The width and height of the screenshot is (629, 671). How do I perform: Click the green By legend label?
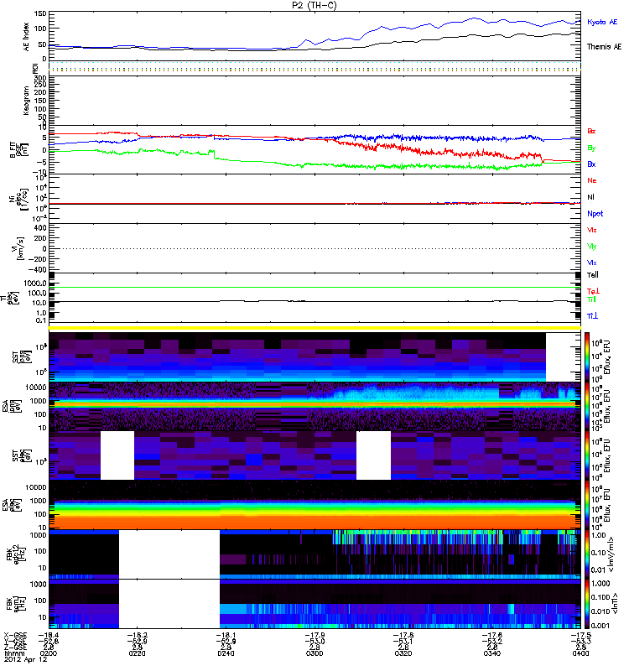click(x=591, y=148)
